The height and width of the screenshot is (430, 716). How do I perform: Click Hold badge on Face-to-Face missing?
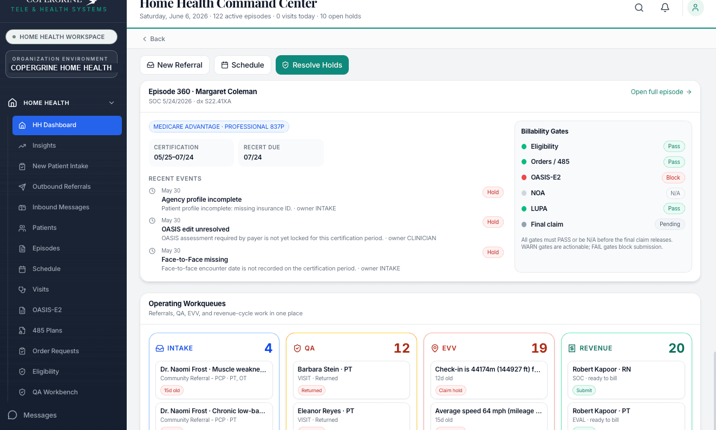coord(493,252)
